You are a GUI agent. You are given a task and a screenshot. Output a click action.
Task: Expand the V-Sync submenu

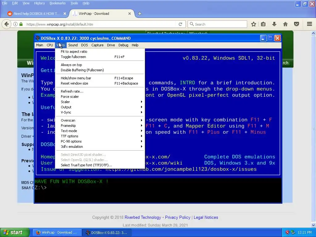(100, 112)
